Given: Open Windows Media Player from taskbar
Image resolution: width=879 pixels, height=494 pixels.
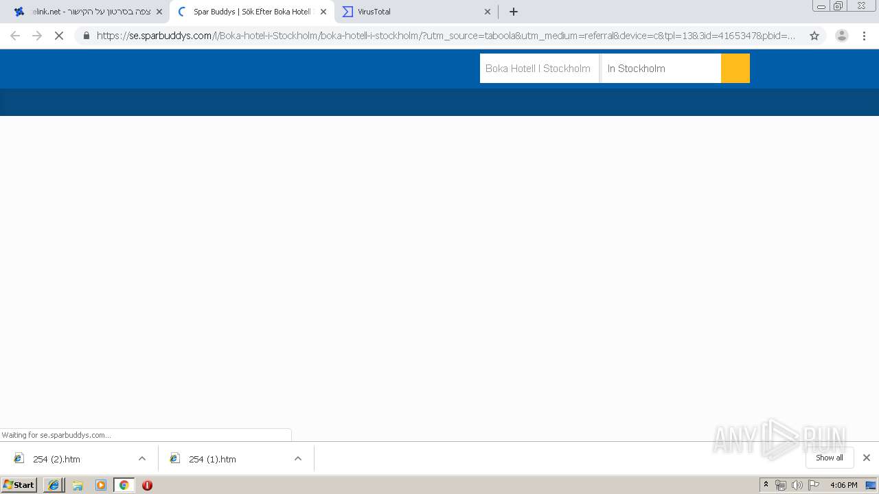Looking at the screenshot, I should 101,485.
